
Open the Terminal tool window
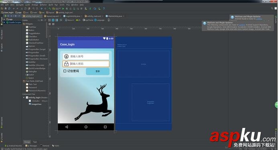coord(45,146)
